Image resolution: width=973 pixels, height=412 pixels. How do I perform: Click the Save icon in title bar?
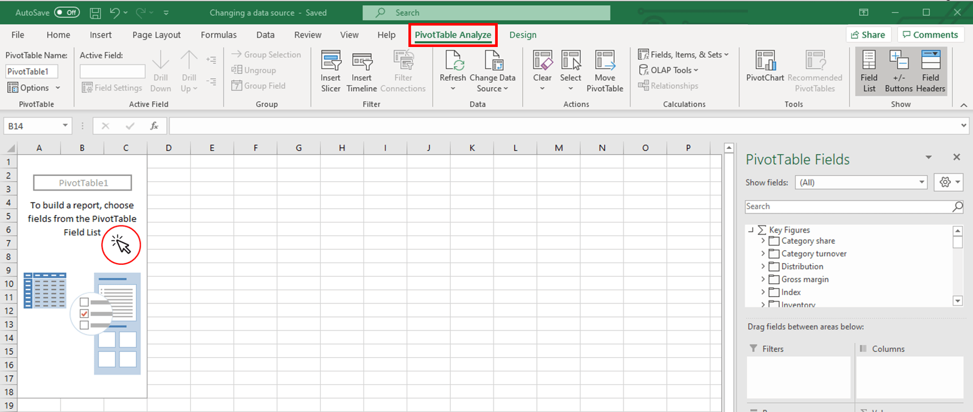[96, 12]
